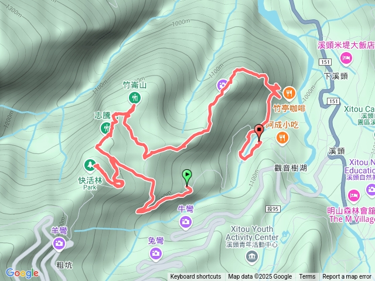Click the 觀音樹湖 place label

[291, 168]
